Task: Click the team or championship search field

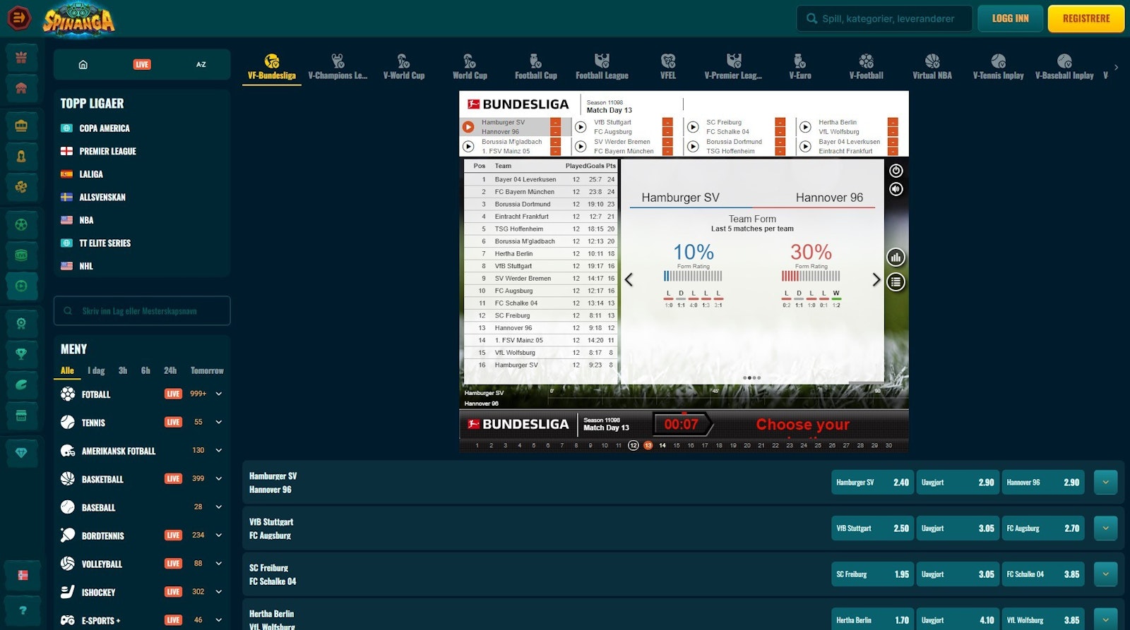Action: tap(142, 310)
